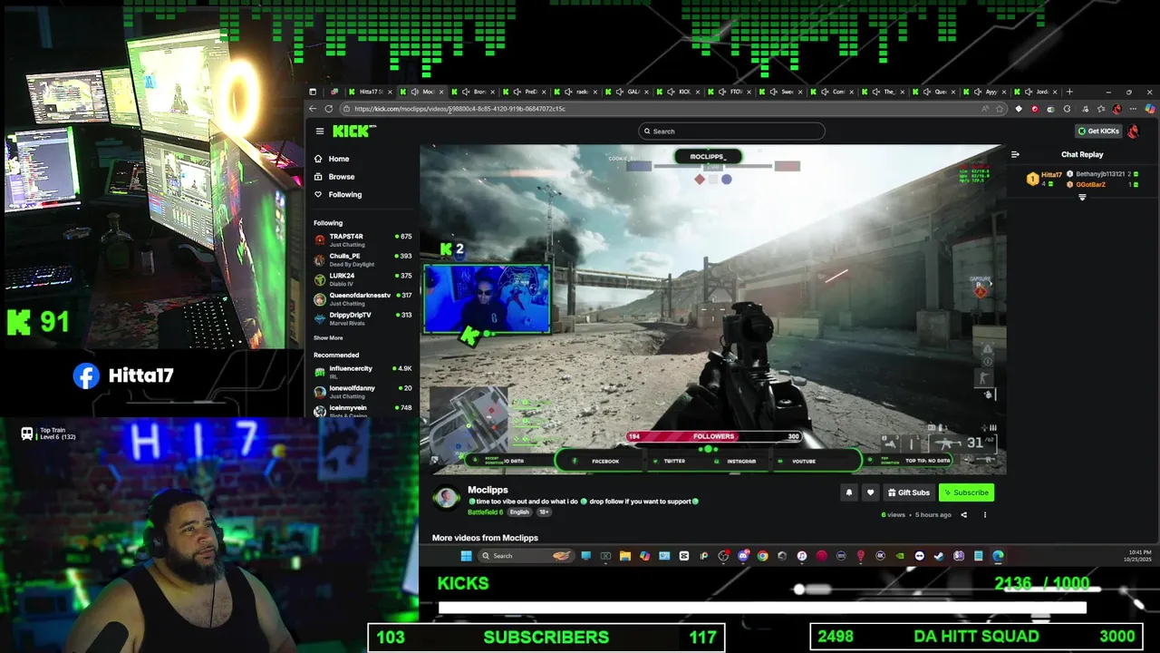Open the Windows Start menu

click(x=466, y=556)
